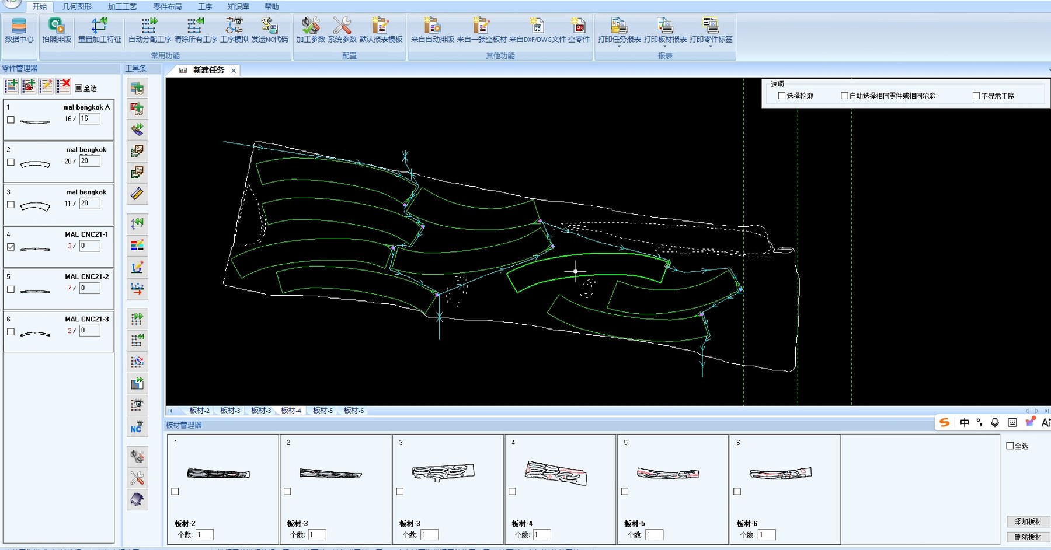The width and height of the screenshot is (1051, 550).
Task: Run 自动分配工序 auto-assign operations
Action: (150, 30)
